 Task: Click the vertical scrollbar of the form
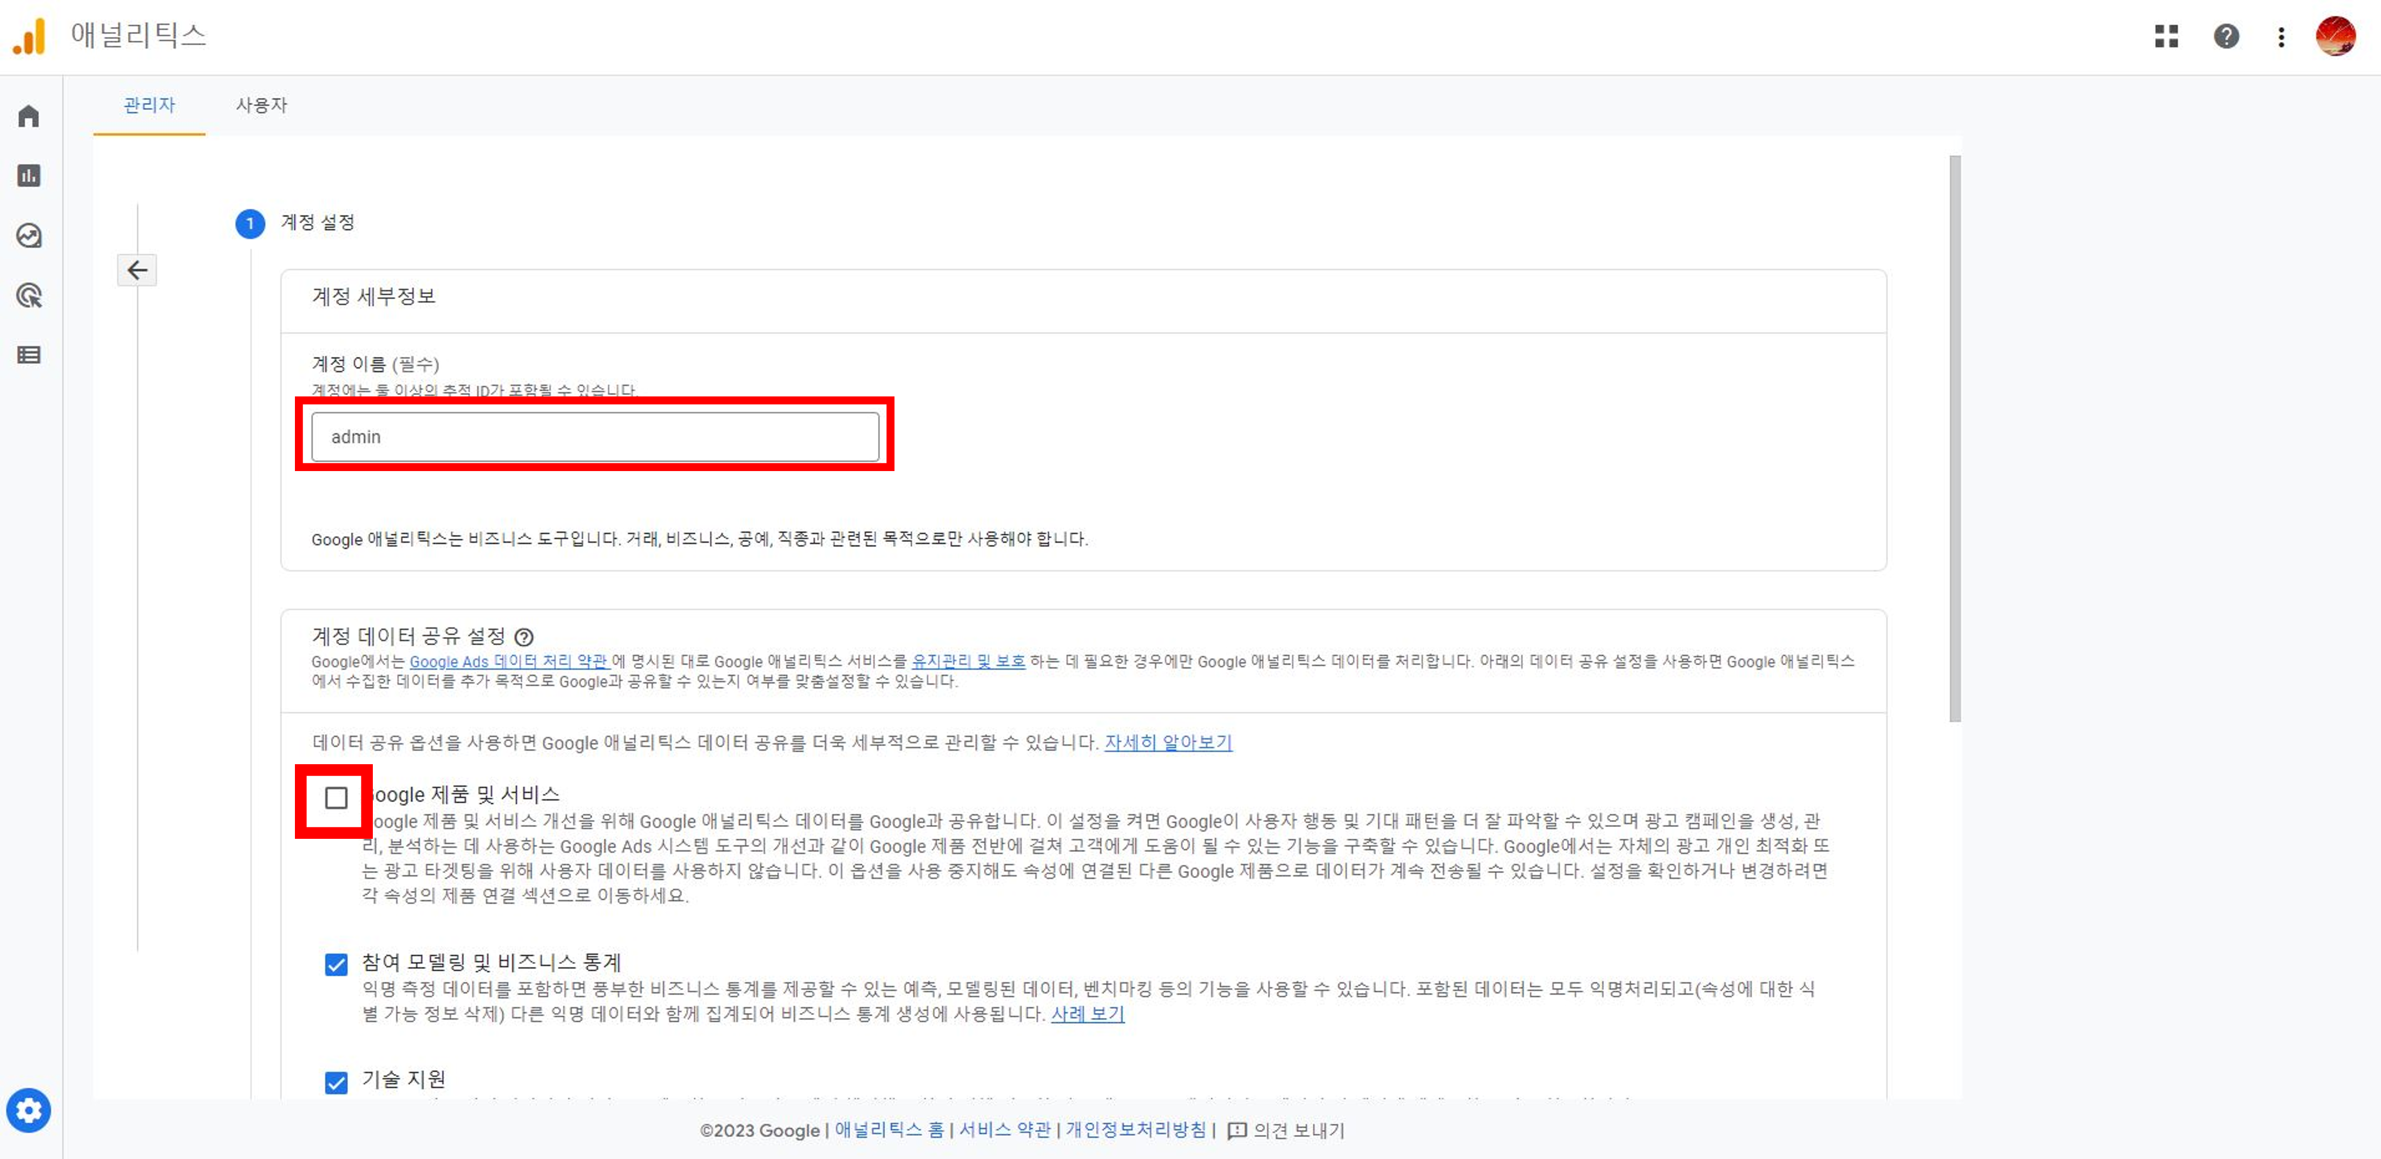point(1955,439)
